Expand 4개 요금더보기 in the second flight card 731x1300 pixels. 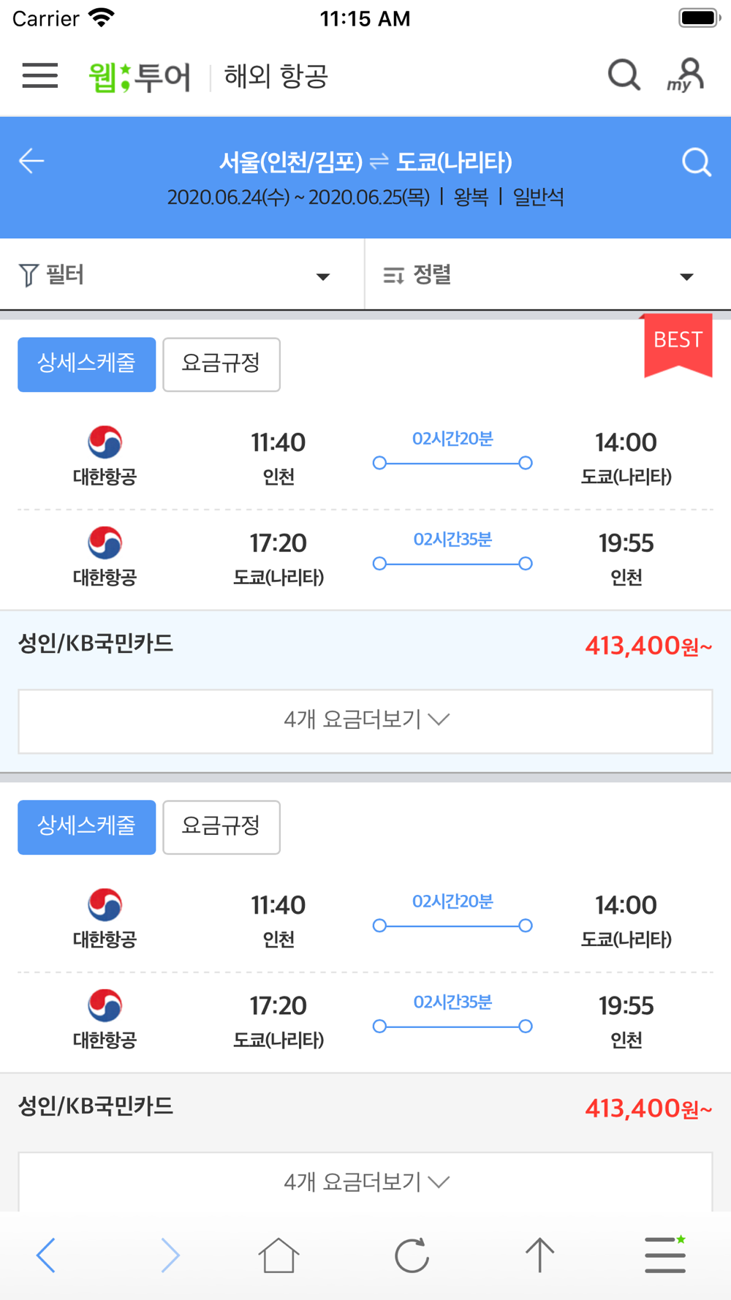coord(365,1182)
